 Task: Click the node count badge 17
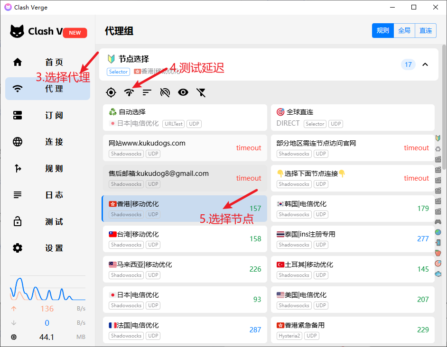(x=408, y=64)
